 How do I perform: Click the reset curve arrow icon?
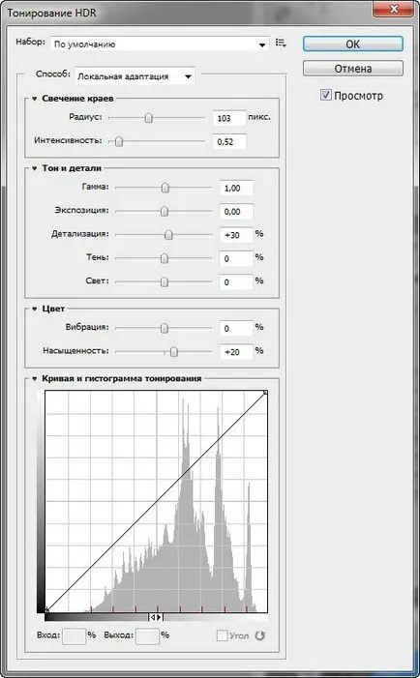[x=259, y=635]
